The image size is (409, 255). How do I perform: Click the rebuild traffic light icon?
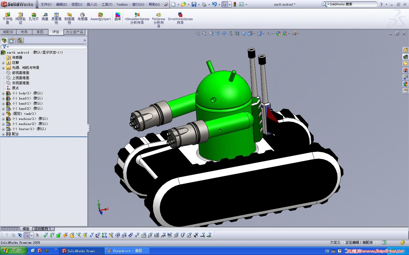point(235,4)
